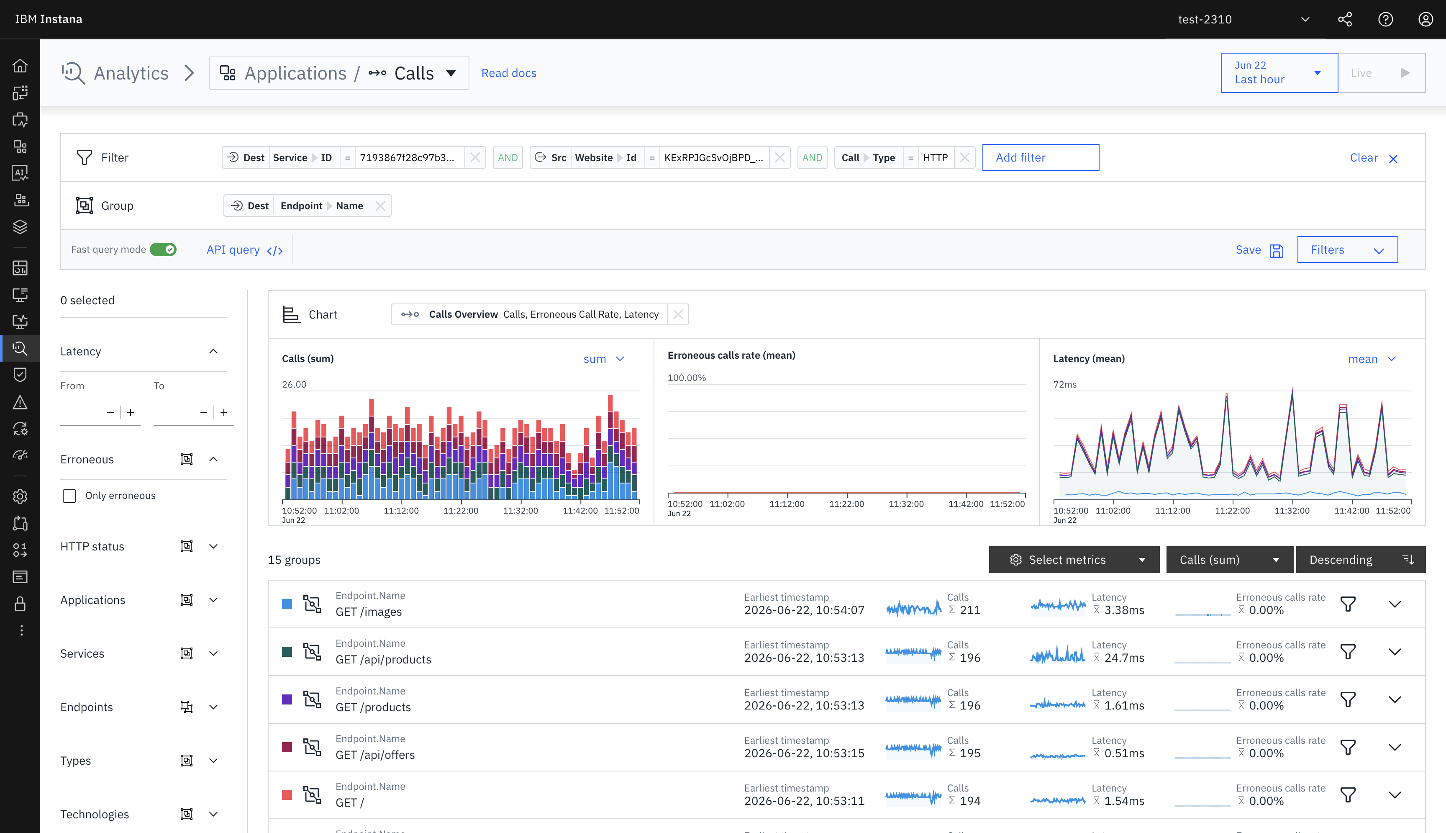Open the Events warning triangle in sidebar
Viewport: 1446px width, 833px height.
coord(20,402)
